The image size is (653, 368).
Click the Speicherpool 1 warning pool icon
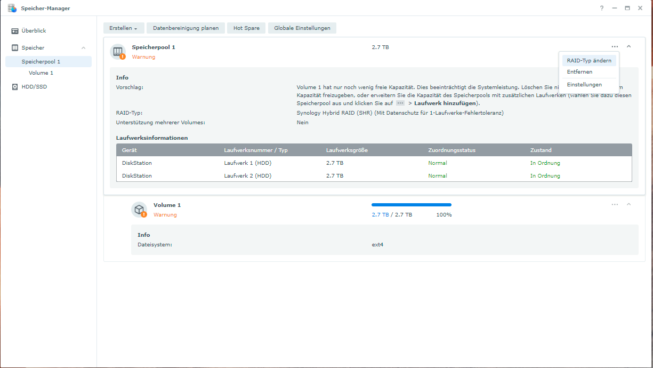[118, 52]
